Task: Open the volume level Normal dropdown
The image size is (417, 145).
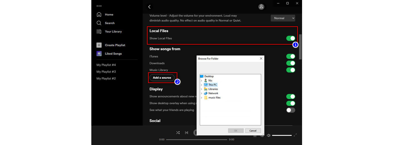Action: 283,18
